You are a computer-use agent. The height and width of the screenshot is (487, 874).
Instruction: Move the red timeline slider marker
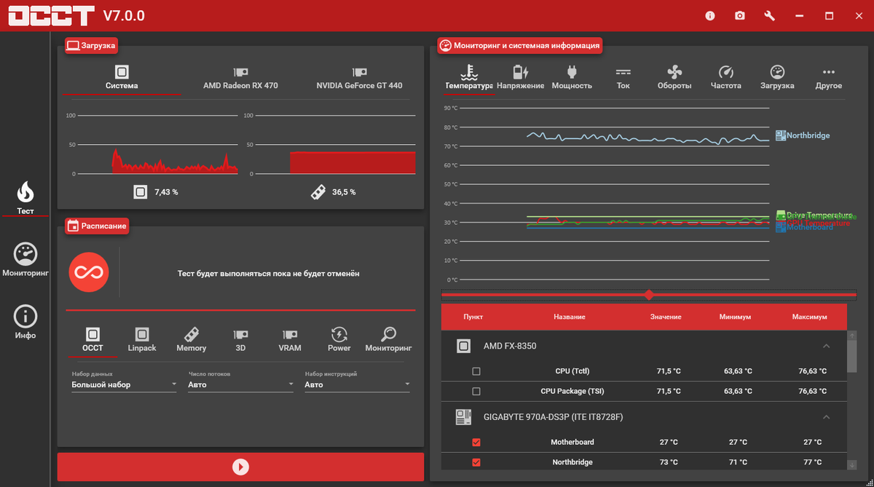click(x=648, y=295)
